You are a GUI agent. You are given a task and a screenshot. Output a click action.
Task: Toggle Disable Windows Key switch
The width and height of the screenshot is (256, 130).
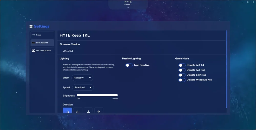coord(182,80)
